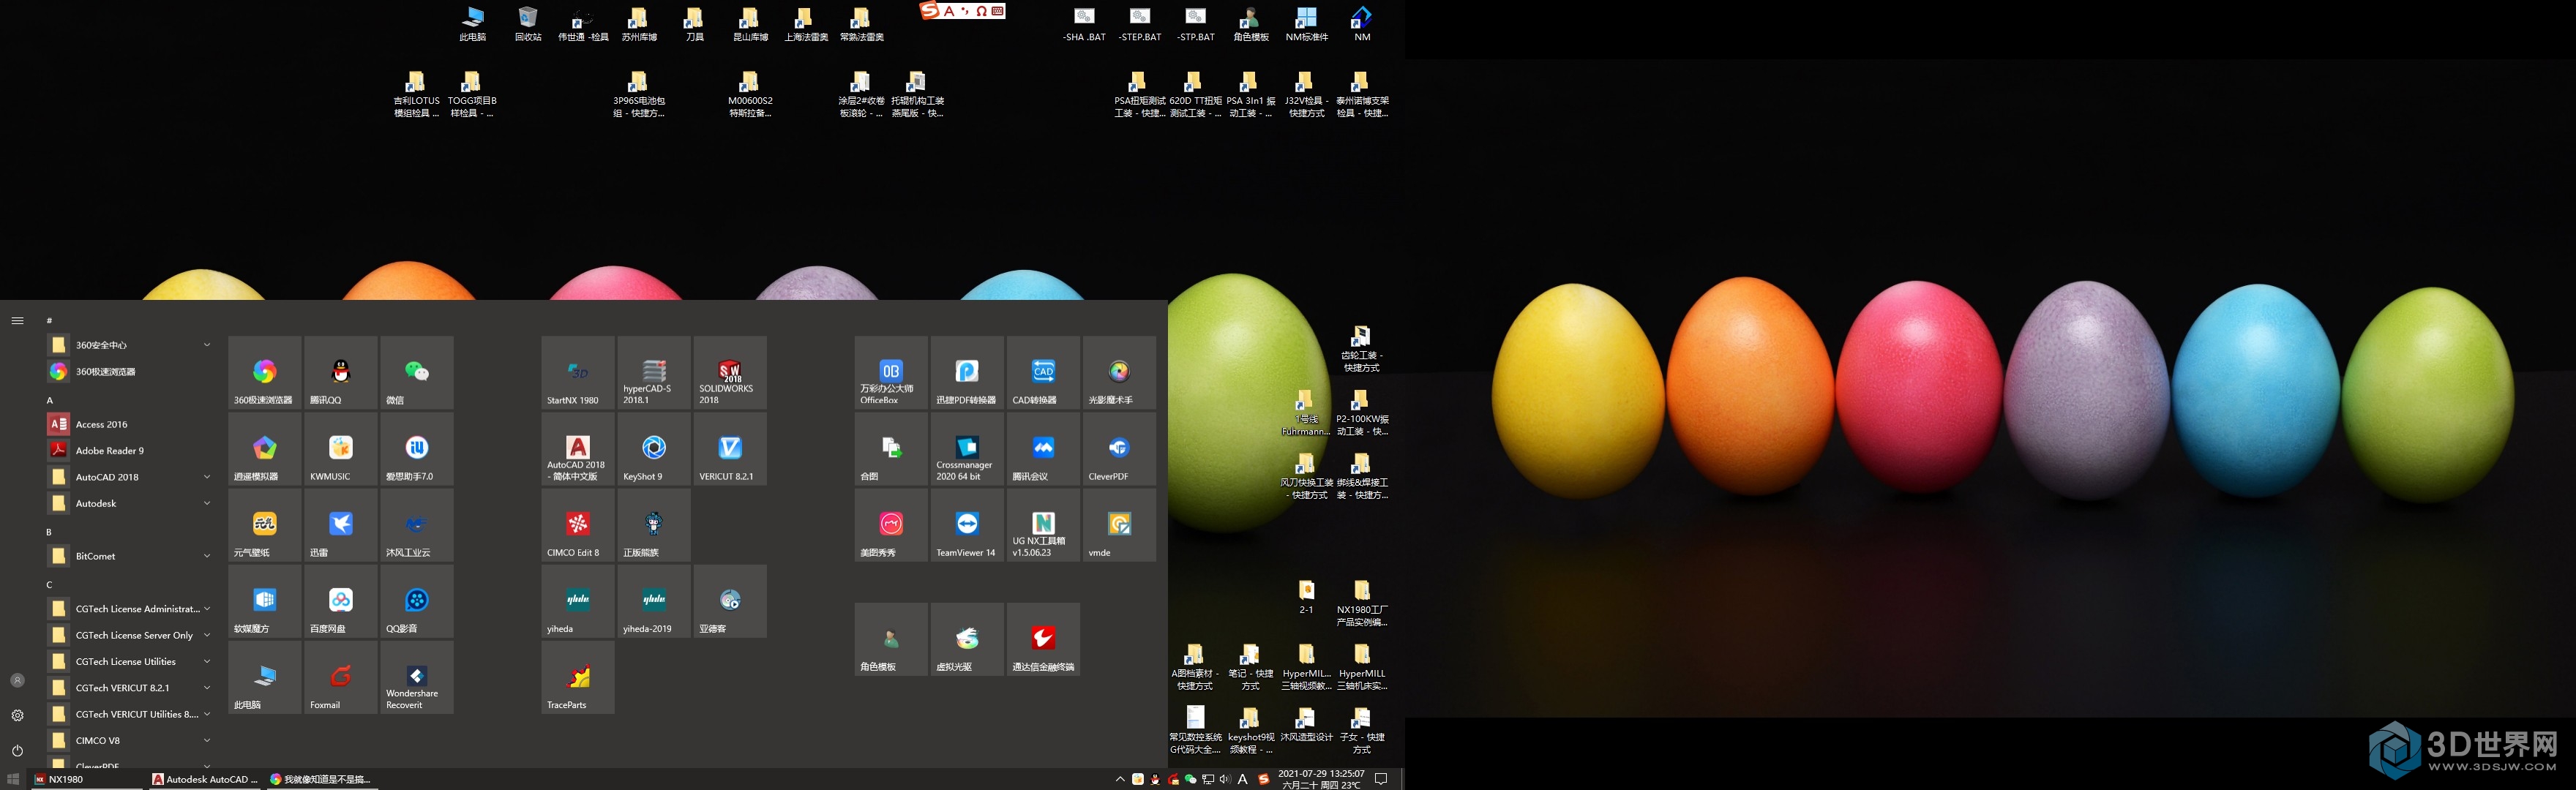Switch to browser 我就像知道是不是搞 taskbar window
Image resolution: width=2576 pixels, height=790 pixels.
pos(322,779)
